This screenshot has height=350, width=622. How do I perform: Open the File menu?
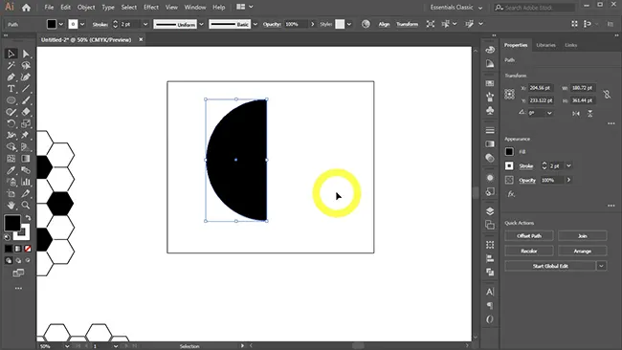pos(49,7)
